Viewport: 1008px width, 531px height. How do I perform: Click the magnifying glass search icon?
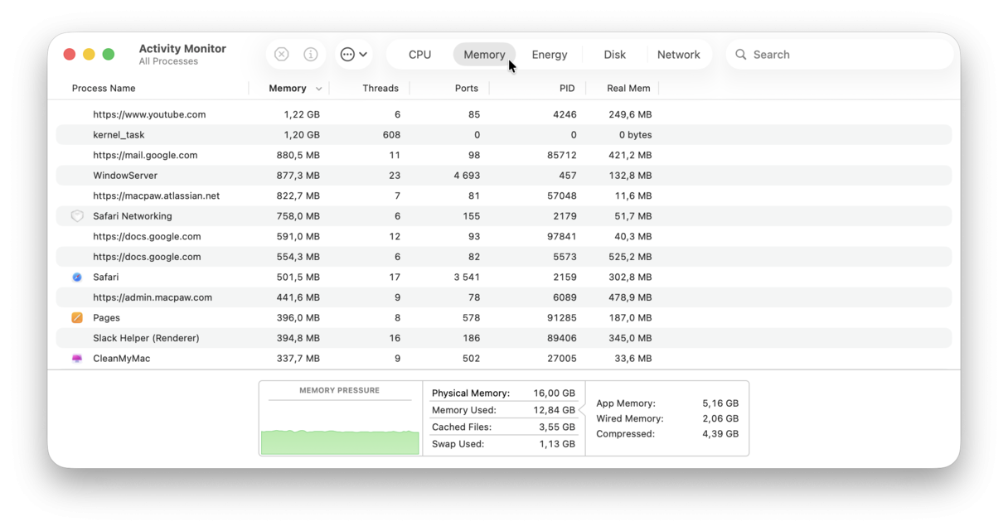(740, 54)
